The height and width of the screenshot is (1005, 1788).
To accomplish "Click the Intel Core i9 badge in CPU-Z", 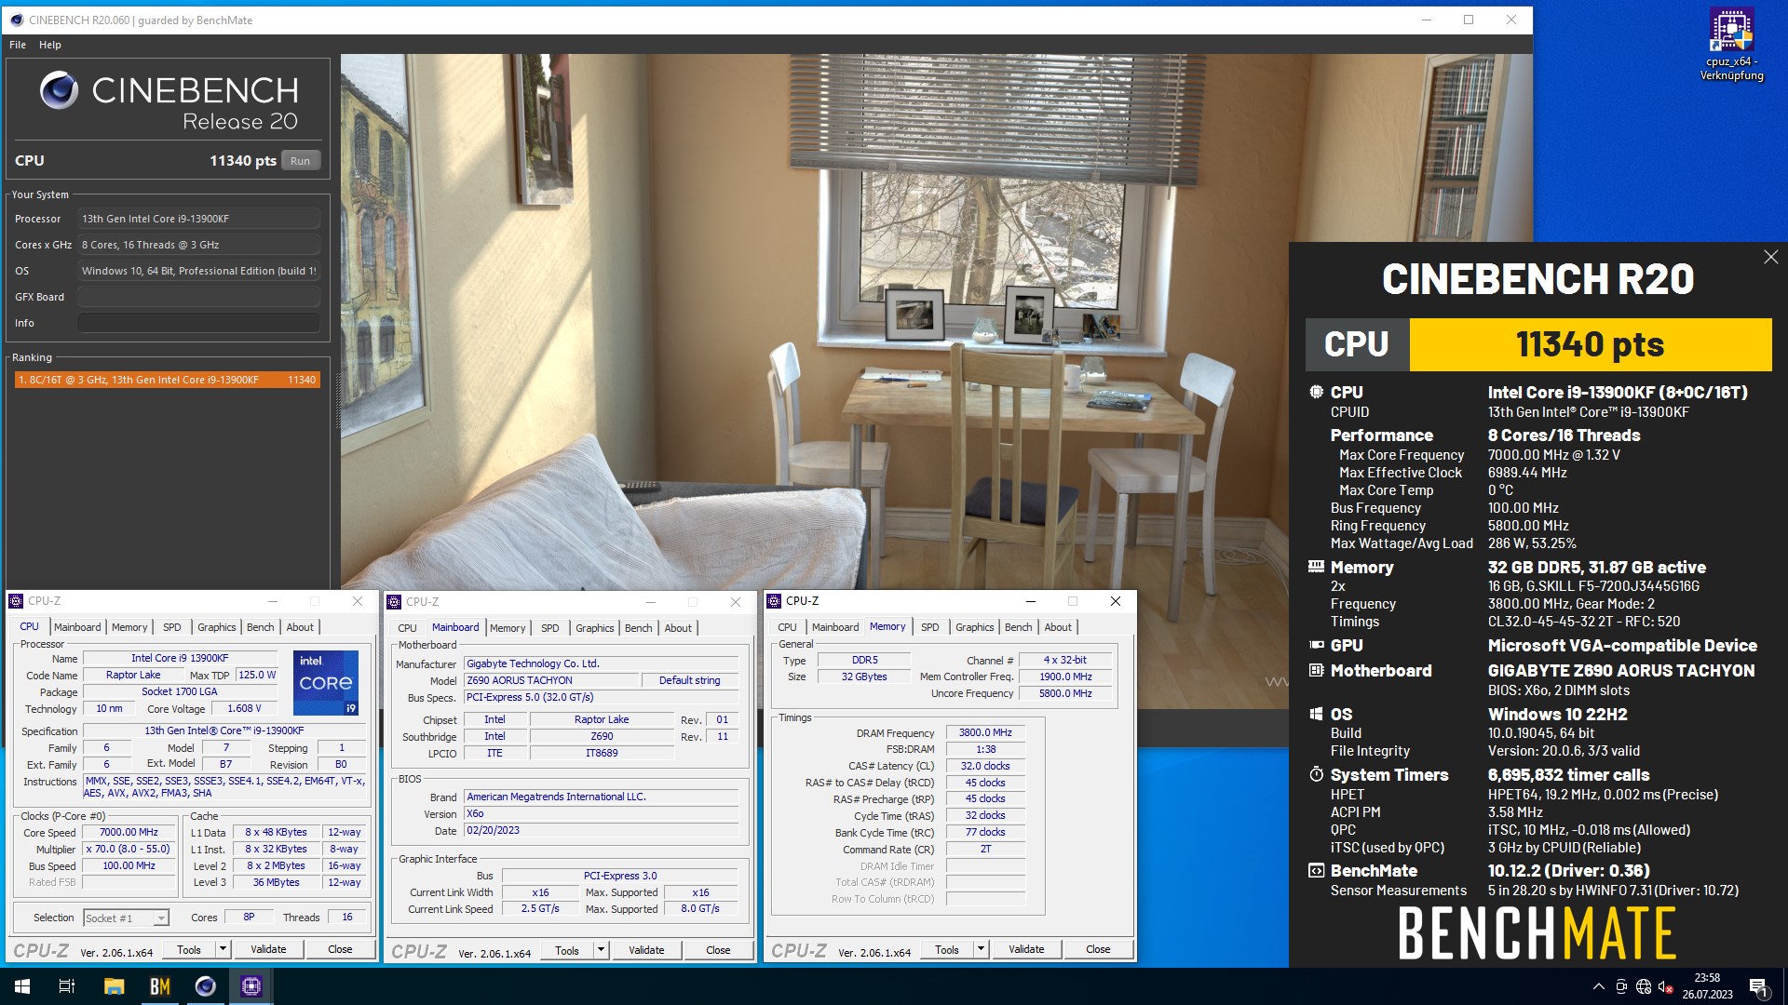I will click(326, 683).
